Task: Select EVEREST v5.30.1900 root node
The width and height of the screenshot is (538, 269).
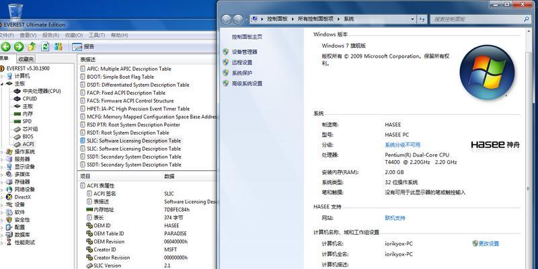Action: point(28,69)
